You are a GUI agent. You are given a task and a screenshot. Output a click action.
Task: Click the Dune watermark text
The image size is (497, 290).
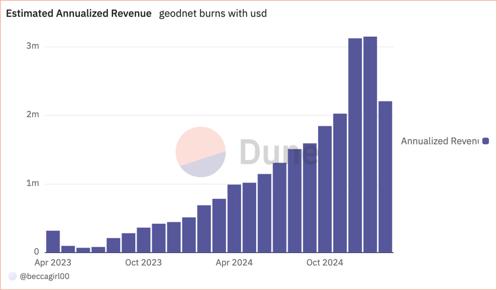tap(278, 152)
